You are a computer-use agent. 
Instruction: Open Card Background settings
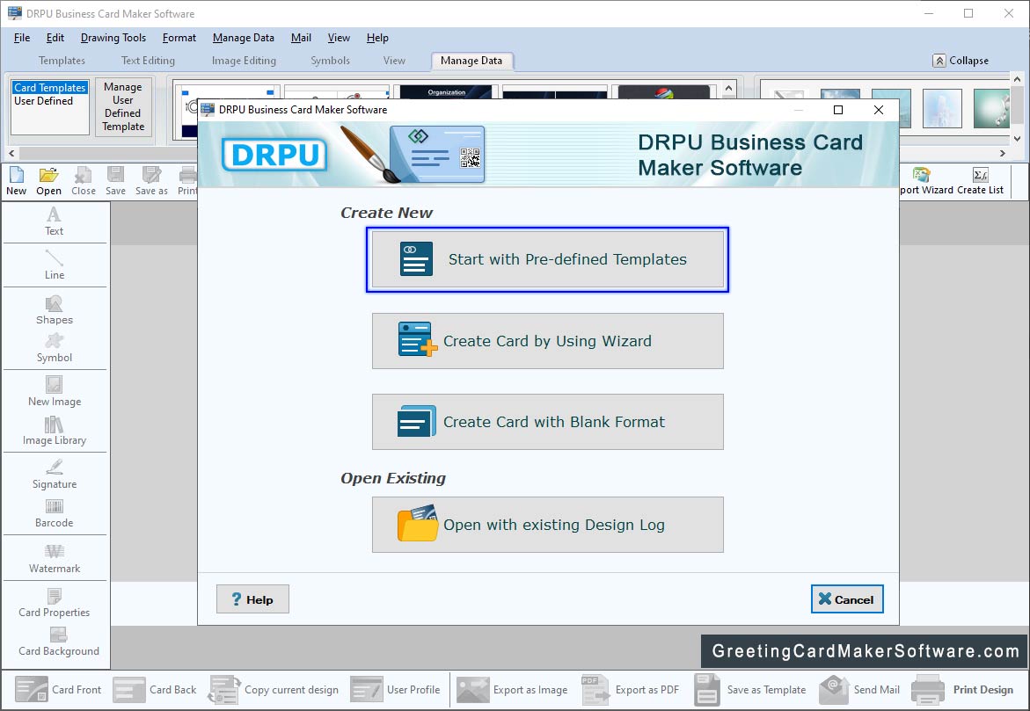[x=58, y=642]
